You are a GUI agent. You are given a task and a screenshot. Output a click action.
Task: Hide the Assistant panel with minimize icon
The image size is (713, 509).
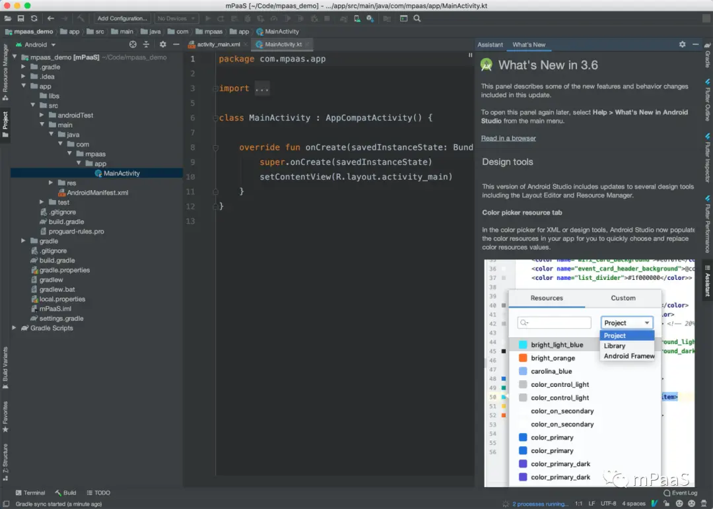pyautogui.click(x=696, y=44)
